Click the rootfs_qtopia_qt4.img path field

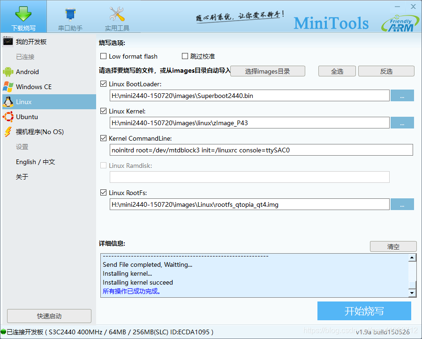point(249,204)
